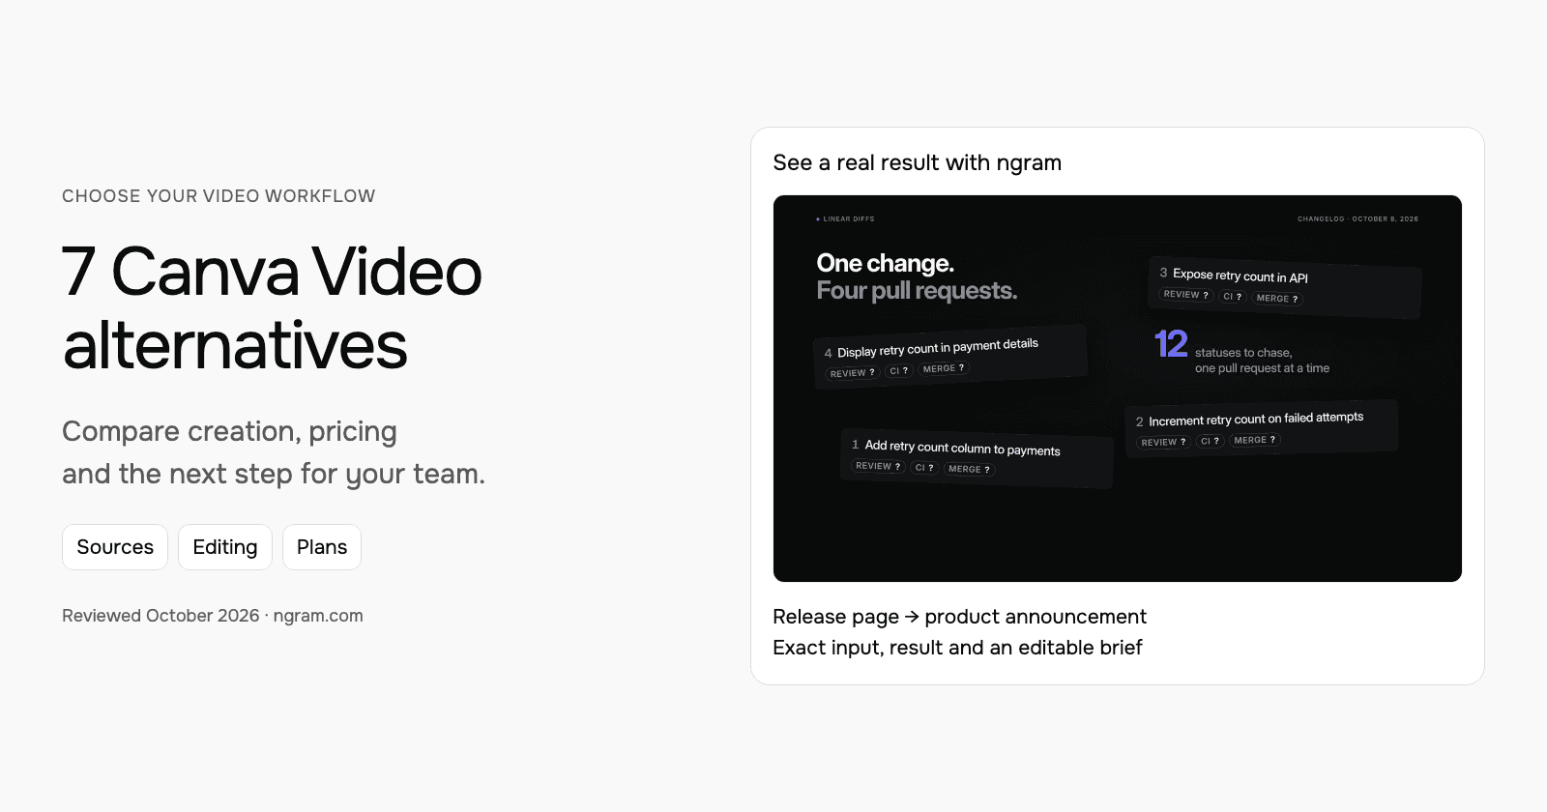Click 'See a real result with ngram' heading
The width and height of the screenshot is (1547, 812).
(918, 162)
